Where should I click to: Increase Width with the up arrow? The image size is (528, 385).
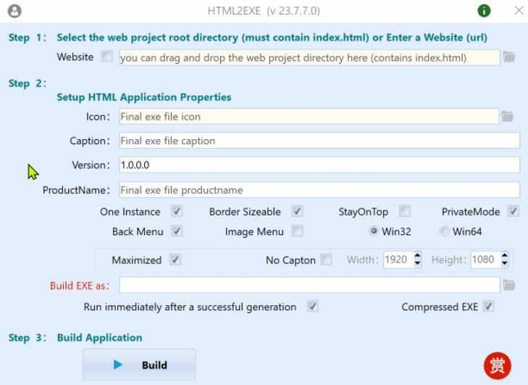click(418, 255)
